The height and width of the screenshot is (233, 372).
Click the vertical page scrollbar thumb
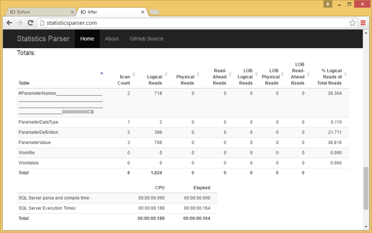[x=366, y=187]
